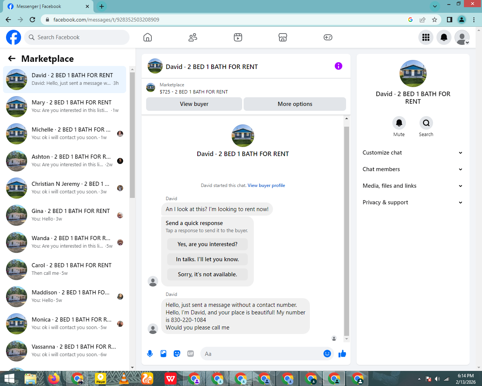Send quick response 'Yes, are you interested?'
The height and width of the screenshot is (386, 482).
tap(207, 244)
